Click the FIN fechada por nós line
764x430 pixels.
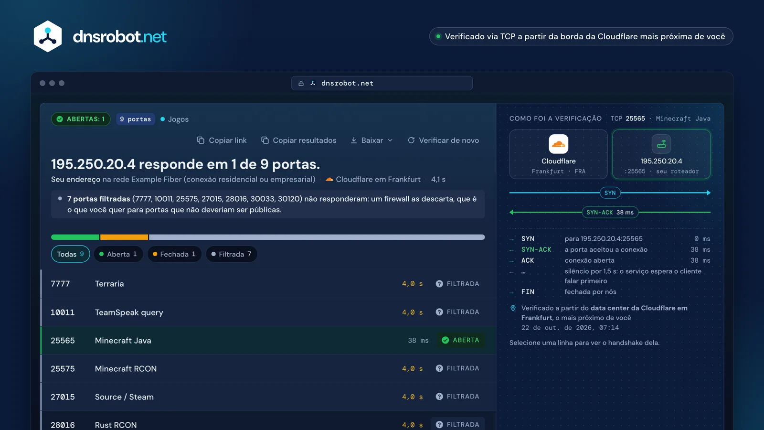pos(610,292)
